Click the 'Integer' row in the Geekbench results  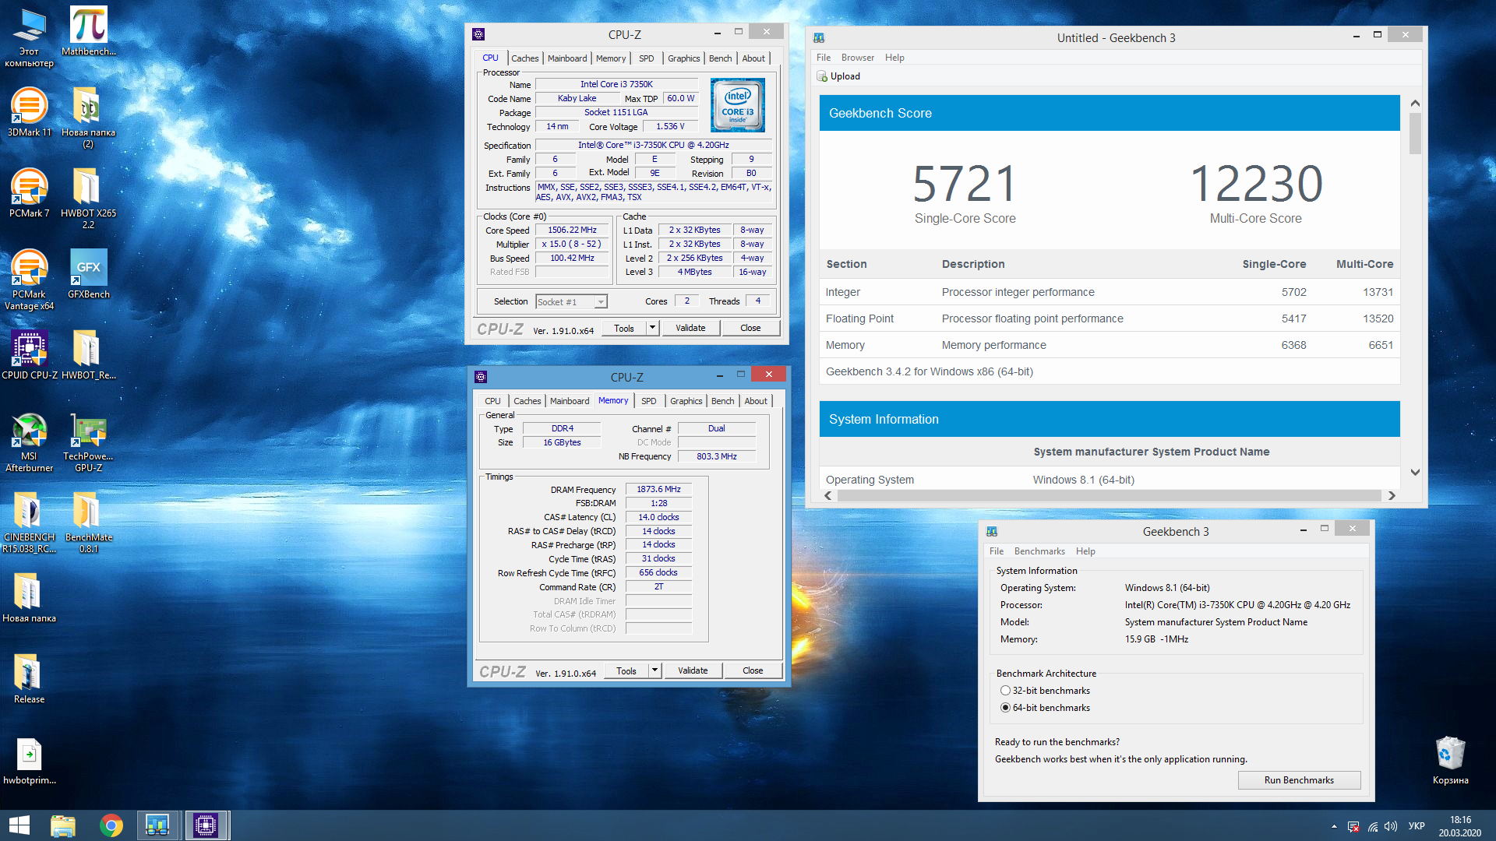coord(1110,292)
